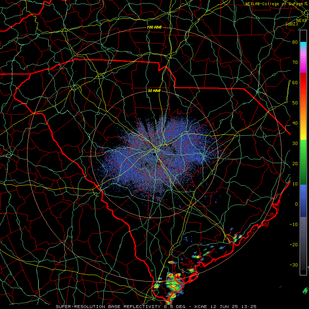
Task: Click the -30 dBZ scale value
Action: (294, 265)
